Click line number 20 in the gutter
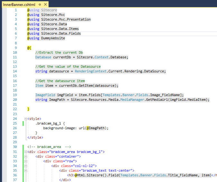Viewport: 217px width, 182px height. tap(15, 100)
